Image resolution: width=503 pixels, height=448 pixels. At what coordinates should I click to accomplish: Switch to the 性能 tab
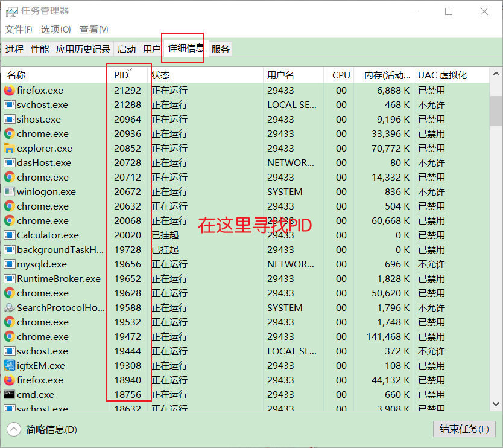coord(40,50)
